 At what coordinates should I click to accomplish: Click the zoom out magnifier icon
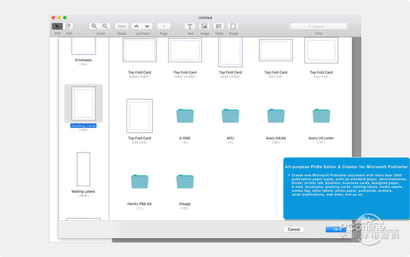coord(105,26)
